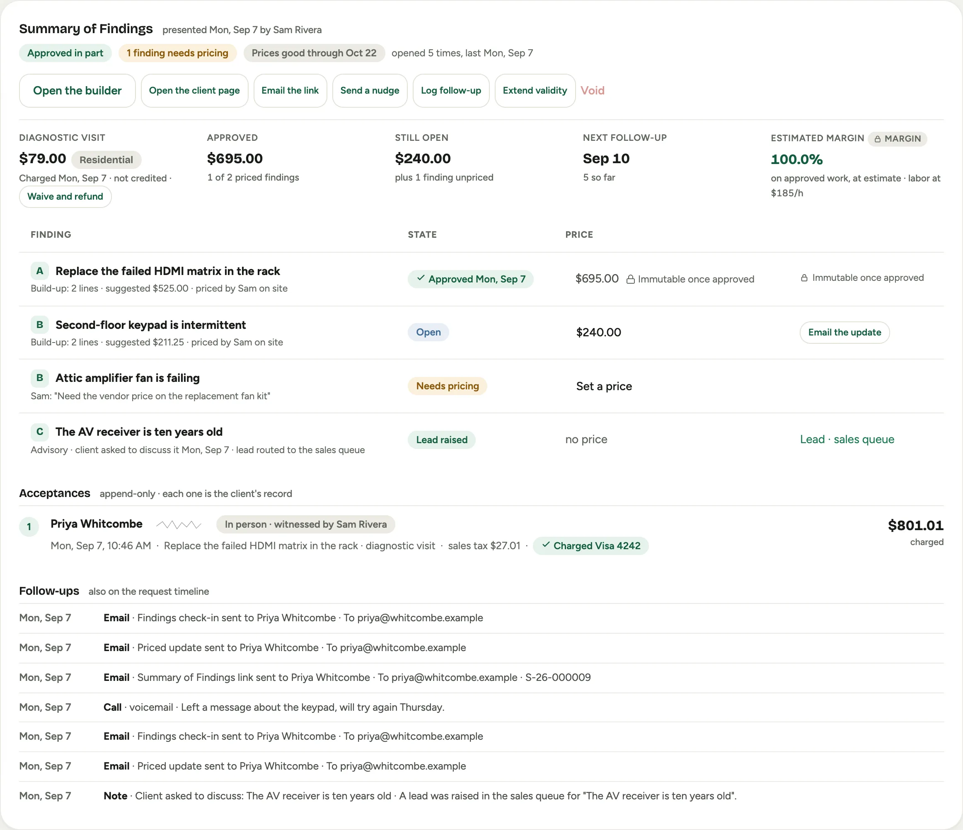Click the A grade badge for HDMI matrix
This screenshot has width=963, height=830.
point(40,271)
